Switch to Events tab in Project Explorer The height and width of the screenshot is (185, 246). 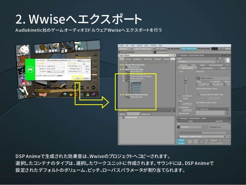click(x=128, y=59)
